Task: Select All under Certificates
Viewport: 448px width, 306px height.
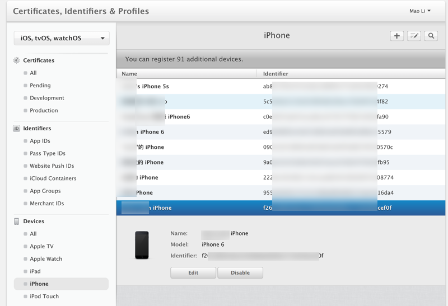Action: [33, 73]
